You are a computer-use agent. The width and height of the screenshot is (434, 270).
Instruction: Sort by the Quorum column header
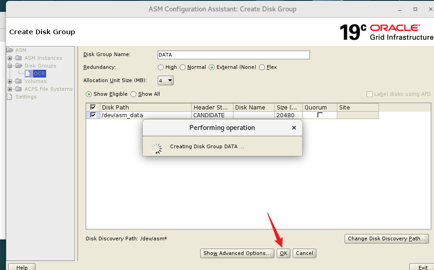point(320,108)
